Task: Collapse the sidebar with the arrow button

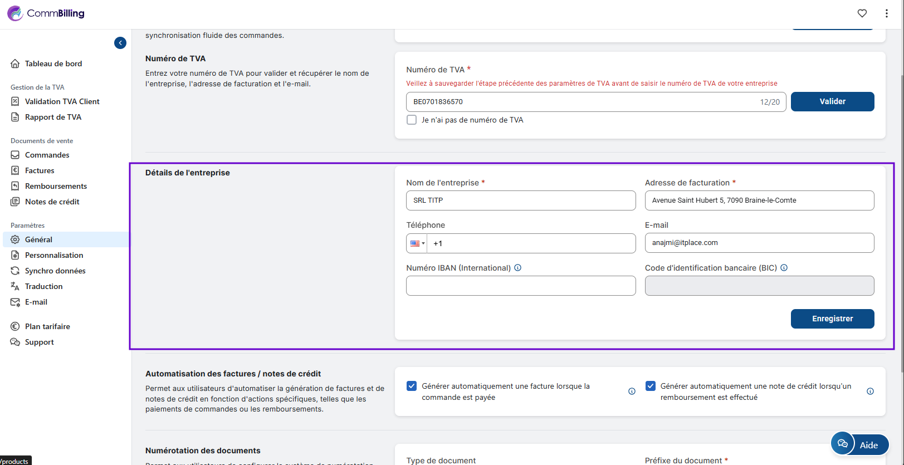Action: click(x=120, y=43)
